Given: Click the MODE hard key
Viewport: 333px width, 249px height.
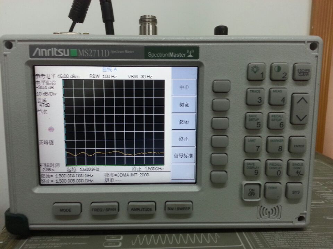Looking at the screenshot, I should click(x=67, y=210).
